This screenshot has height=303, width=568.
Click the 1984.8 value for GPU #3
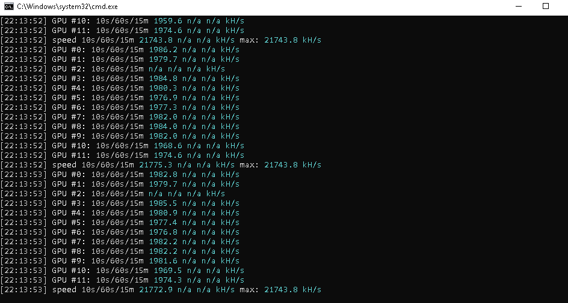click(163, 79)
